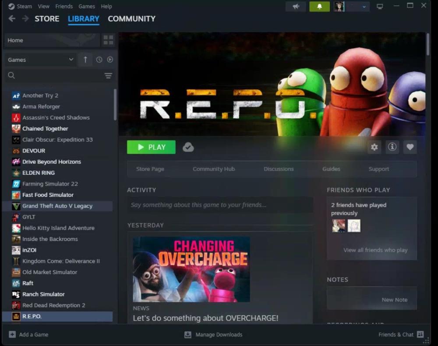This screenshot has height=346, width=438.
Task: Switch to the COMMUNITY tab
Action: click(x=131, y=19)
